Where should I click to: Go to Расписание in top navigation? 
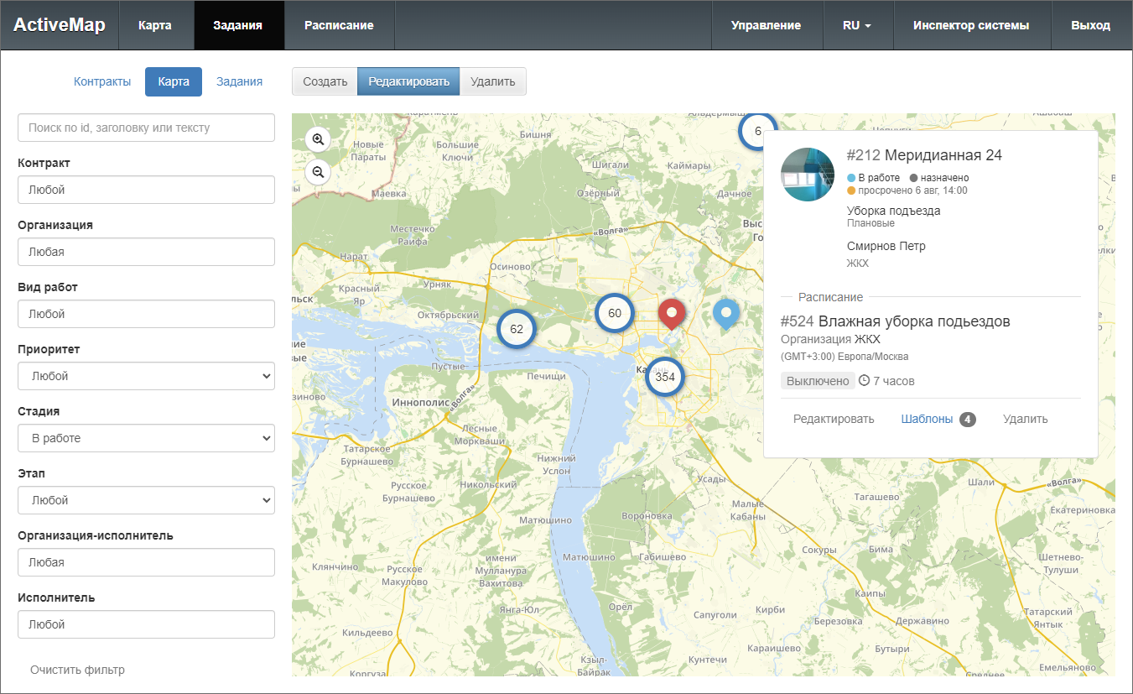pos(339,25)
